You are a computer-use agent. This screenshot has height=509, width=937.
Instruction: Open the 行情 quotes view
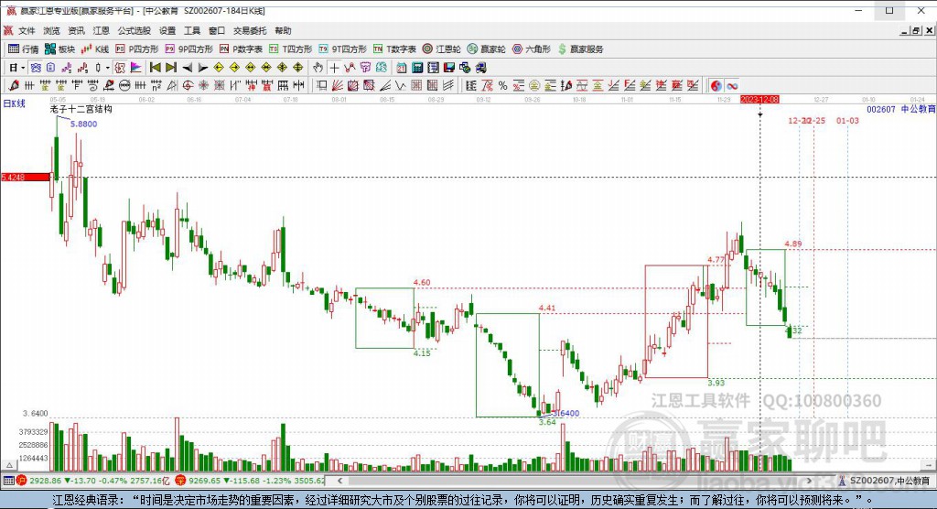[x=23, y=49]
